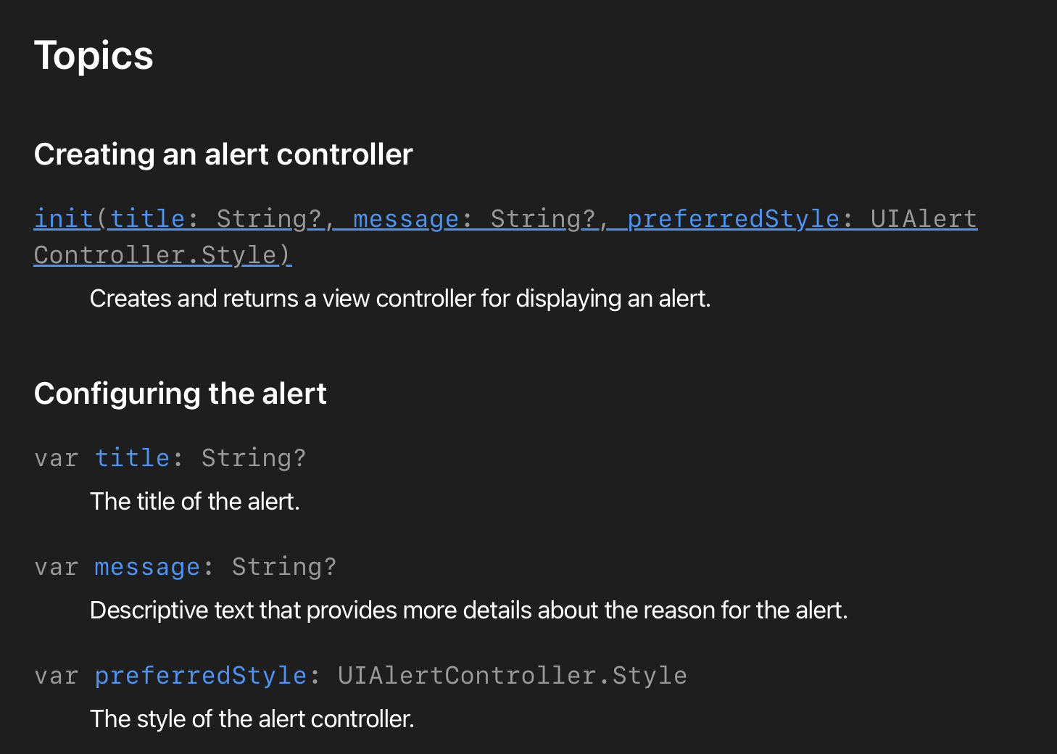The image size is (1057, 754).
Task: Click the Topics heading
Action: coord(94,56)
